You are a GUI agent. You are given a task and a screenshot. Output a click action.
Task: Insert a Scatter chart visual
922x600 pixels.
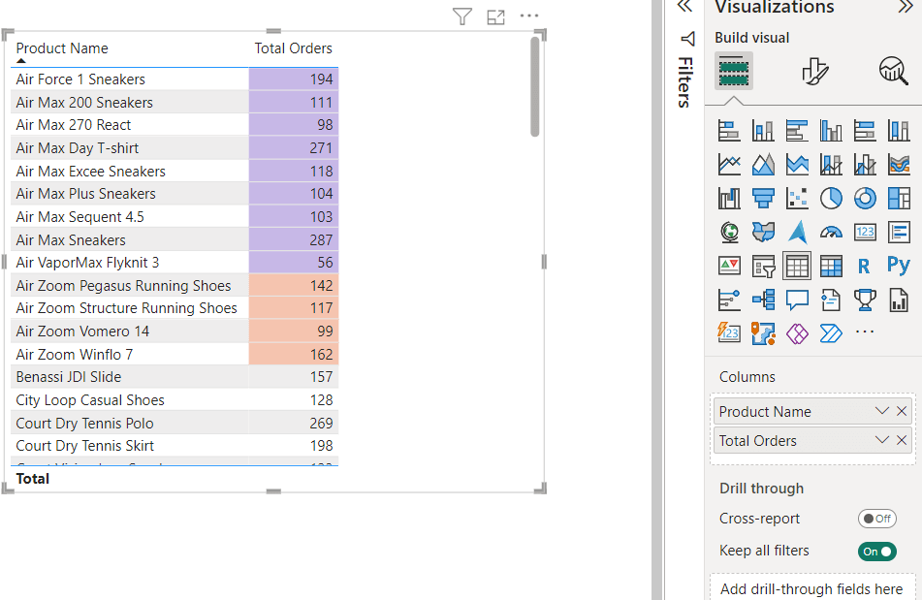coord(797,199)
